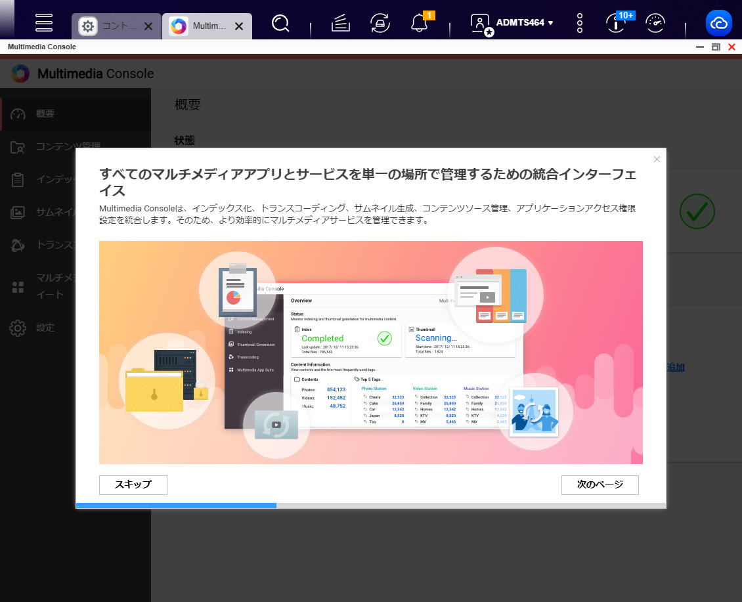
Task: Open the notifications bell
Action: click(420, 23)
